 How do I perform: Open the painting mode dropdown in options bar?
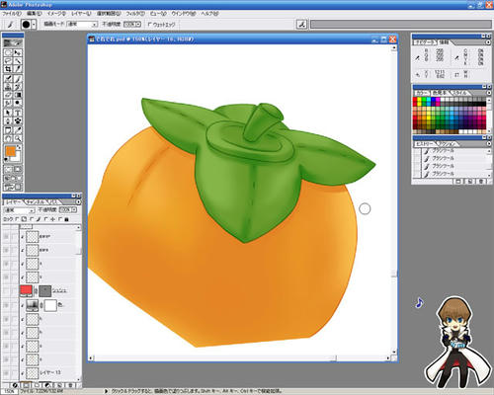pyautogui.click(x=83, y=25)
